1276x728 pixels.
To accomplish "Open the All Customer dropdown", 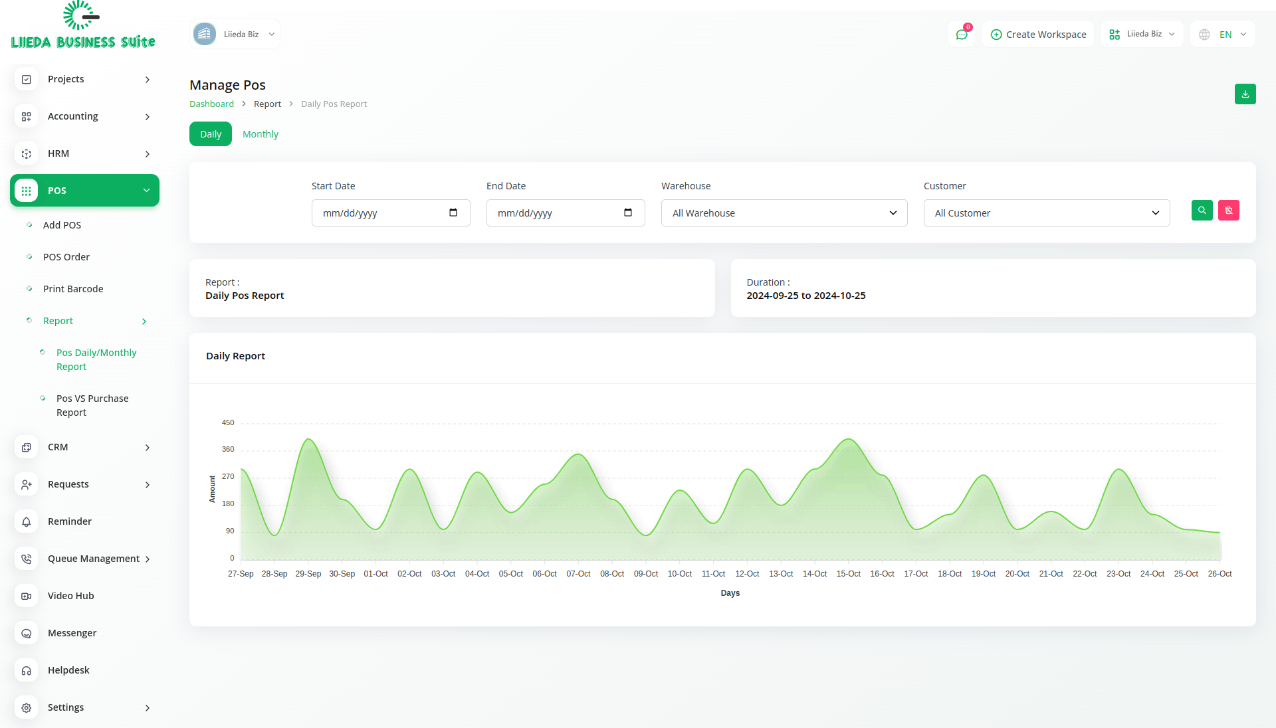I will (1046, 213).
